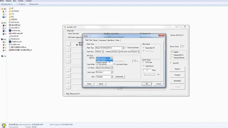Select Chinese(Taiwan) language radio button

(172, 58)
